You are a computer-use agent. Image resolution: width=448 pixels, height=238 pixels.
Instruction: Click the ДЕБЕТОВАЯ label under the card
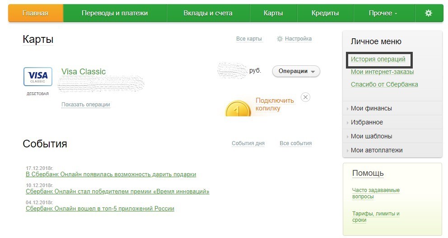pyautogui.click(x=38, y=94)
